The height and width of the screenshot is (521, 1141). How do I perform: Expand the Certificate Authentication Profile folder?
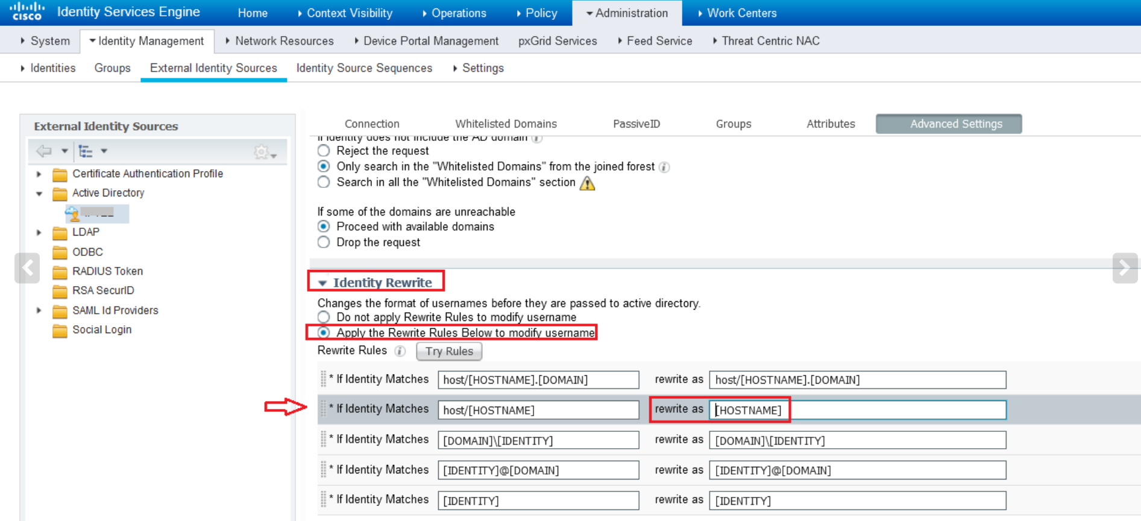coord(39,174)
